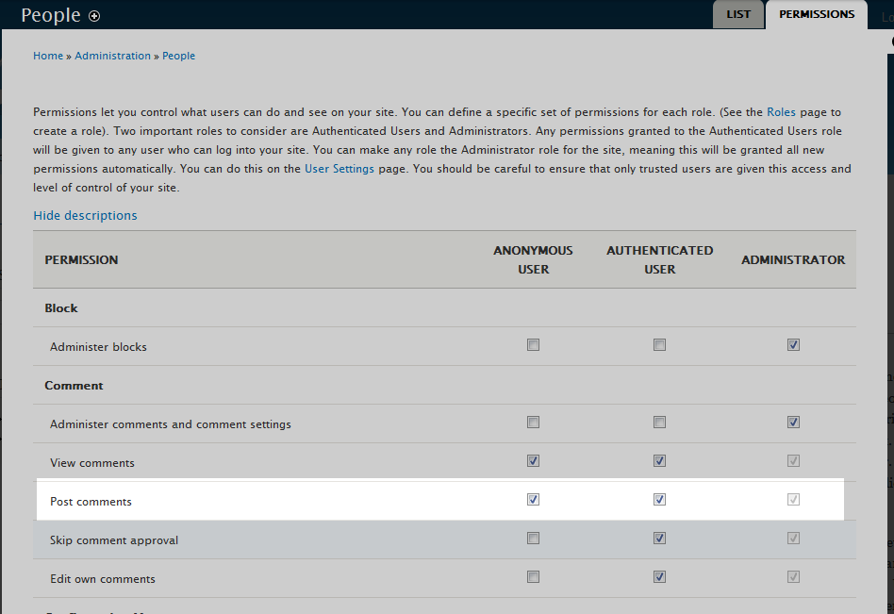Click the plus icon next to People

(x=94, y=16)
